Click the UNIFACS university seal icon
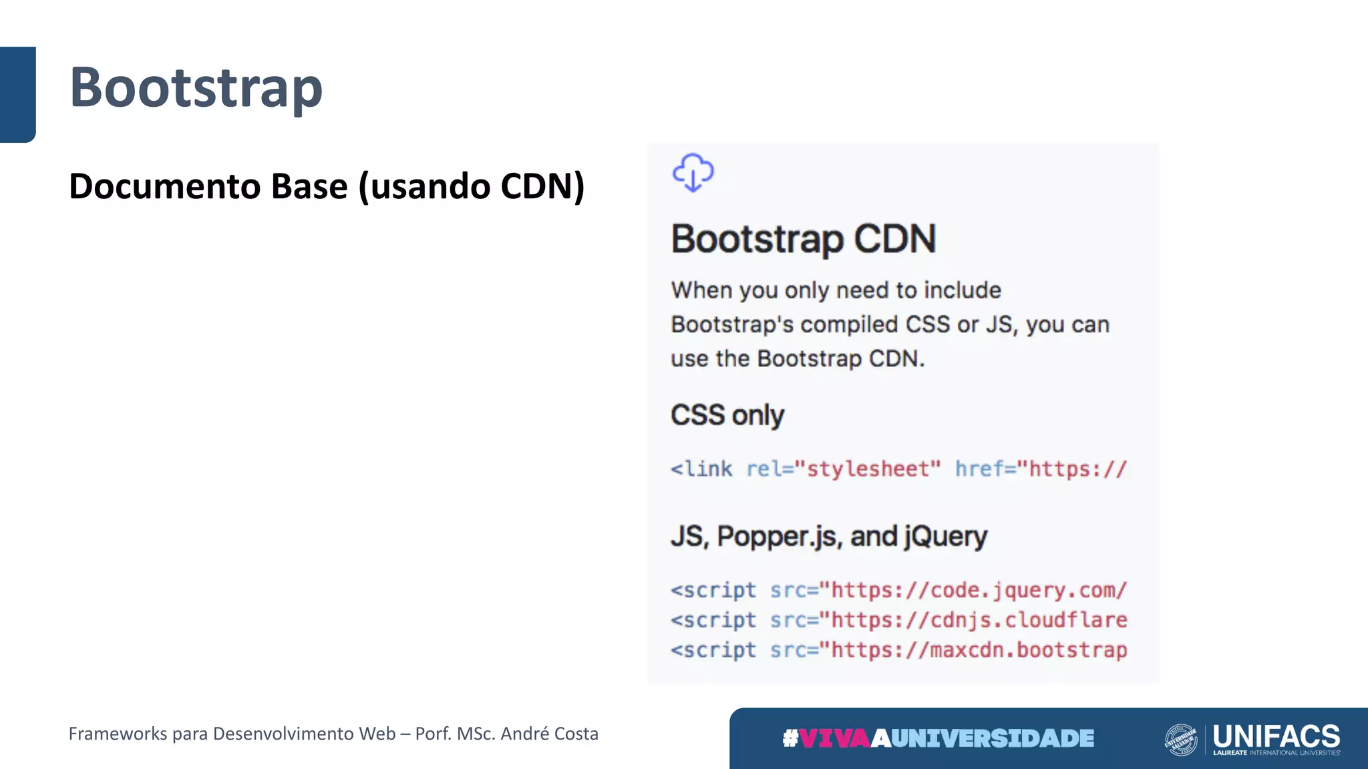1368x769 pixels. 1180,739
